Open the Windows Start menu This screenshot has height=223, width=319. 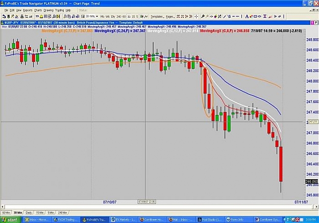(x=10, y=220)
